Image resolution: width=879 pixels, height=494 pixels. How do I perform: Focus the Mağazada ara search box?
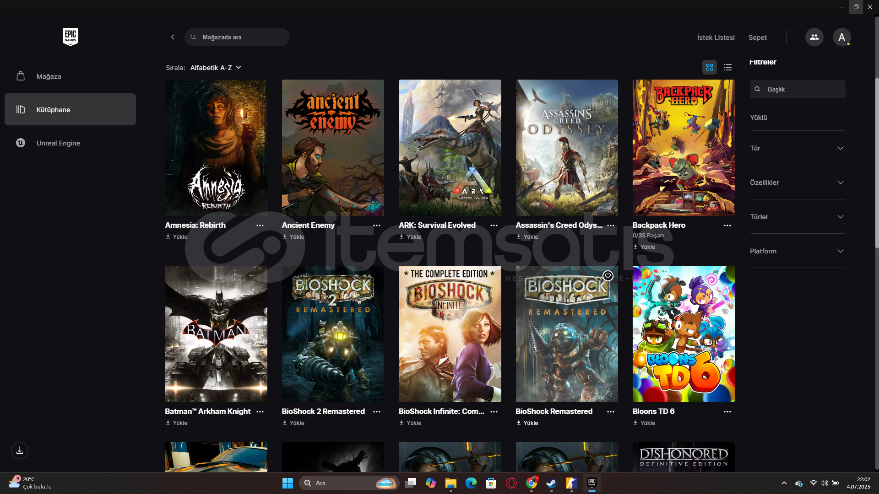point(237,37)
